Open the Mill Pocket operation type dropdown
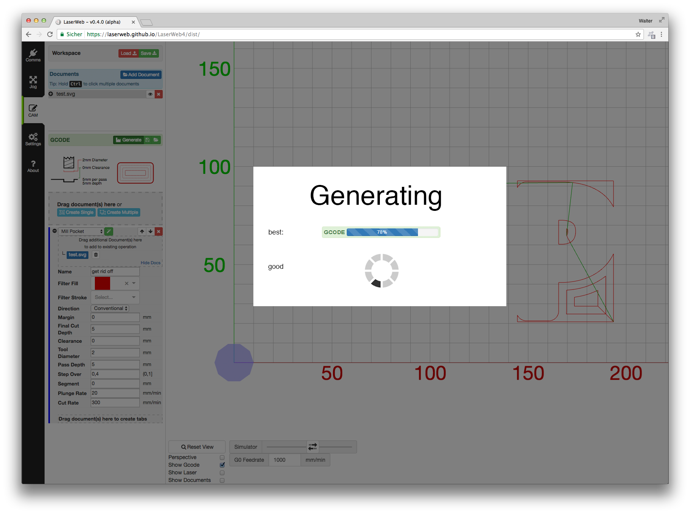This screenshot has height=514, width=690. (x=82, y=231)
